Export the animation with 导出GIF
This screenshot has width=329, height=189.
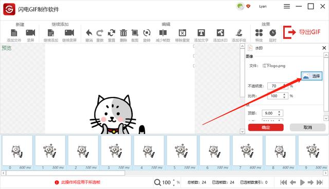pyautogui.click(x=302, y=32)
